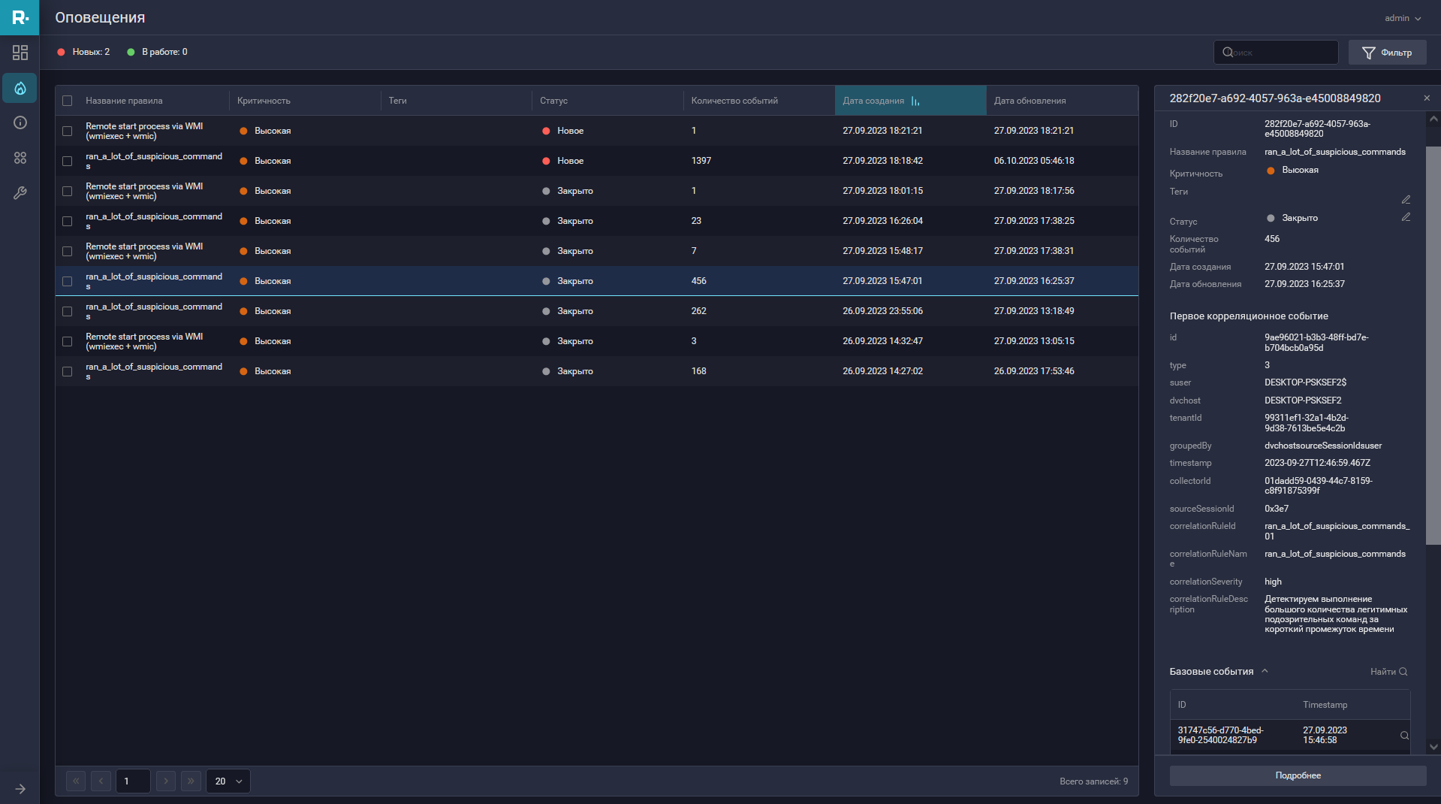Click the correlationSeverity value high

click(1273, 582)
